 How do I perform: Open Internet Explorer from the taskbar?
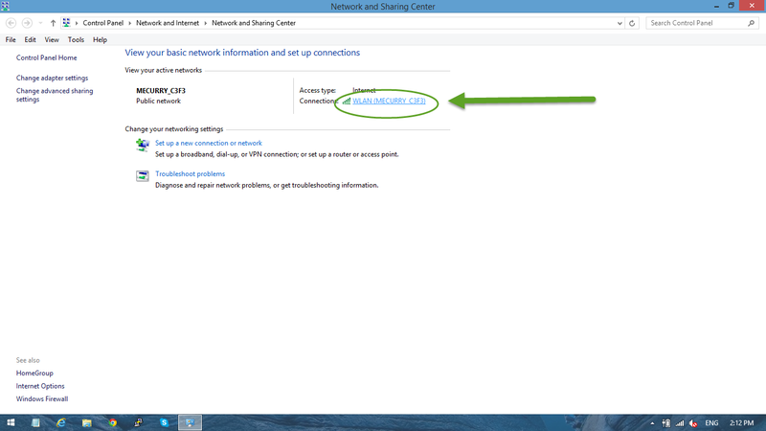(x=61, y=422)
